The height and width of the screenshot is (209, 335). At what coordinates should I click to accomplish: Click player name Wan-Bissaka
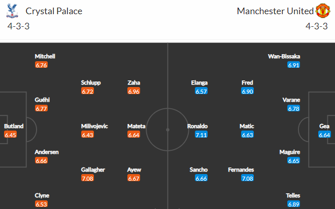[284, 57]
